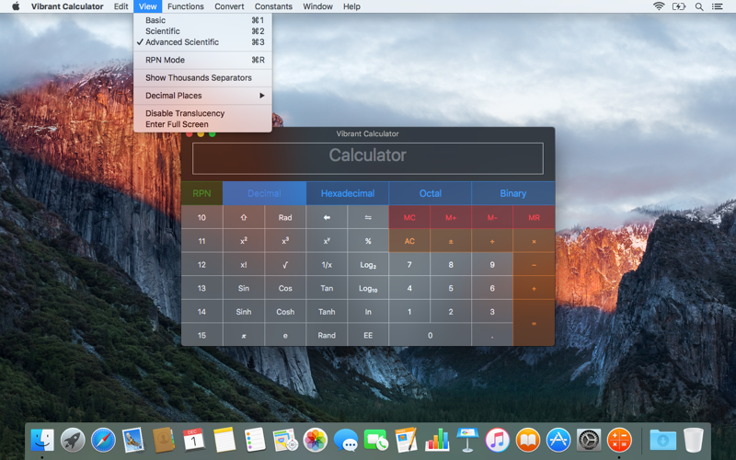Toggle RPN Mode in View menu

pos(202,60)
